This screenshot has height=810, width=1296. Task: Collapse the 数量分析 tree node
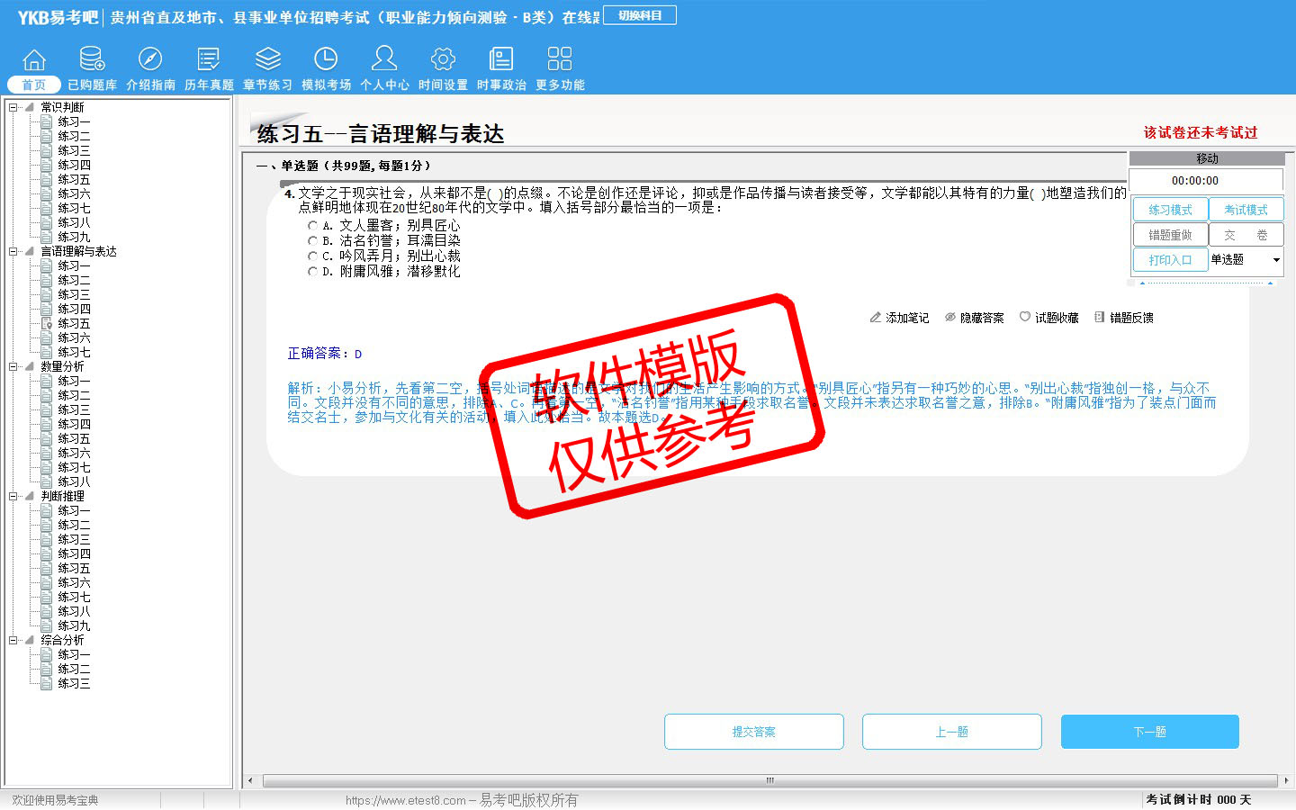tap(13, 366)
